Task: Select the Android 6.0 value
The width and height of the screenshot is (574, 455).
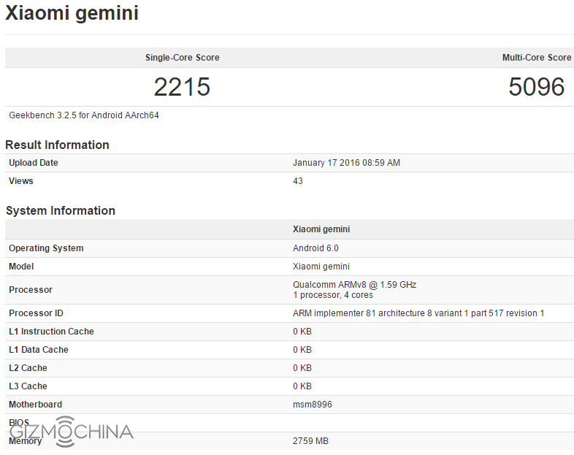Action: point(315,248)
